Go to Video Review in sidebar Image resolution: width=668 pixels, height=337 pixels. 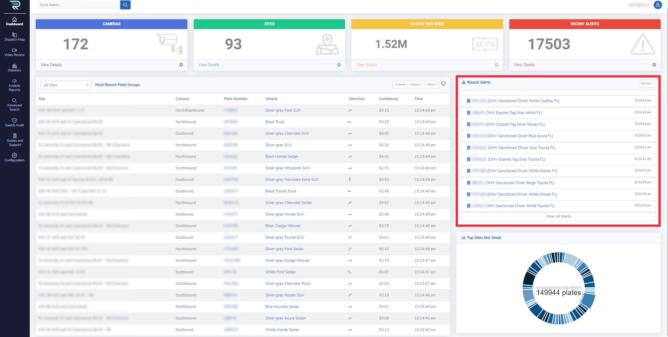(x=14, y=52)
